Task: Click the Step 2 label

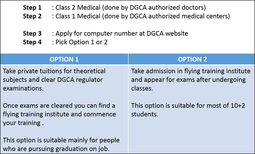Action: [32, 16]
